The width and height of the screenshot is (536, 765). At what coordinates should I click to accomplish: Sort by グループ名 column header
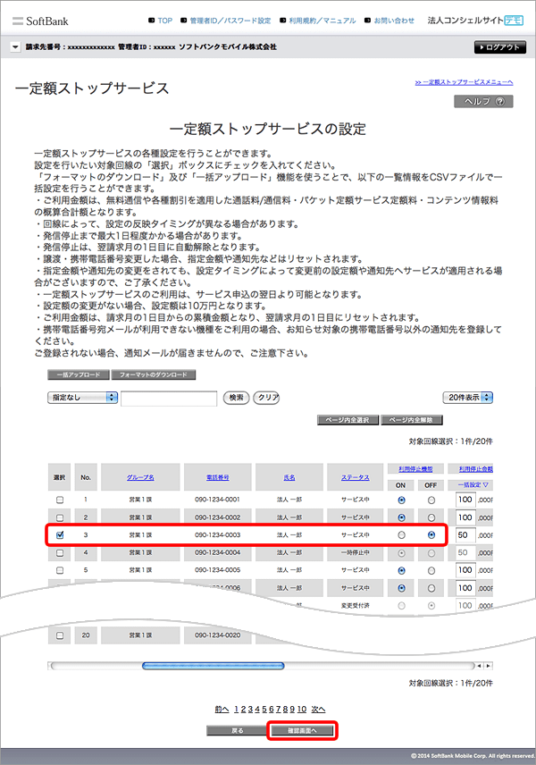click(x=140, y=477)
